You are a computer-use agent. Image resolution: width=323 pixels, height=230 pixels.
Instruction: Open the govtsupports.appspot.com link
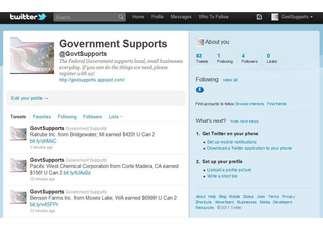92,80
